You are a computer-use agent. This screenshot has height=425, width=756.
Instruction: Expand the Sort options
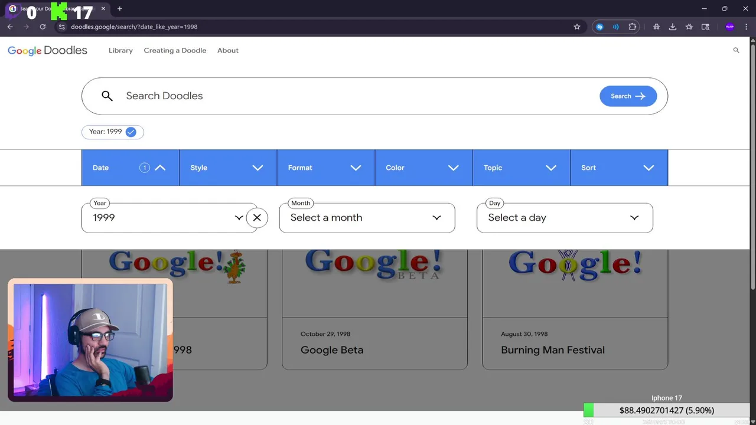tap(619, 168)
